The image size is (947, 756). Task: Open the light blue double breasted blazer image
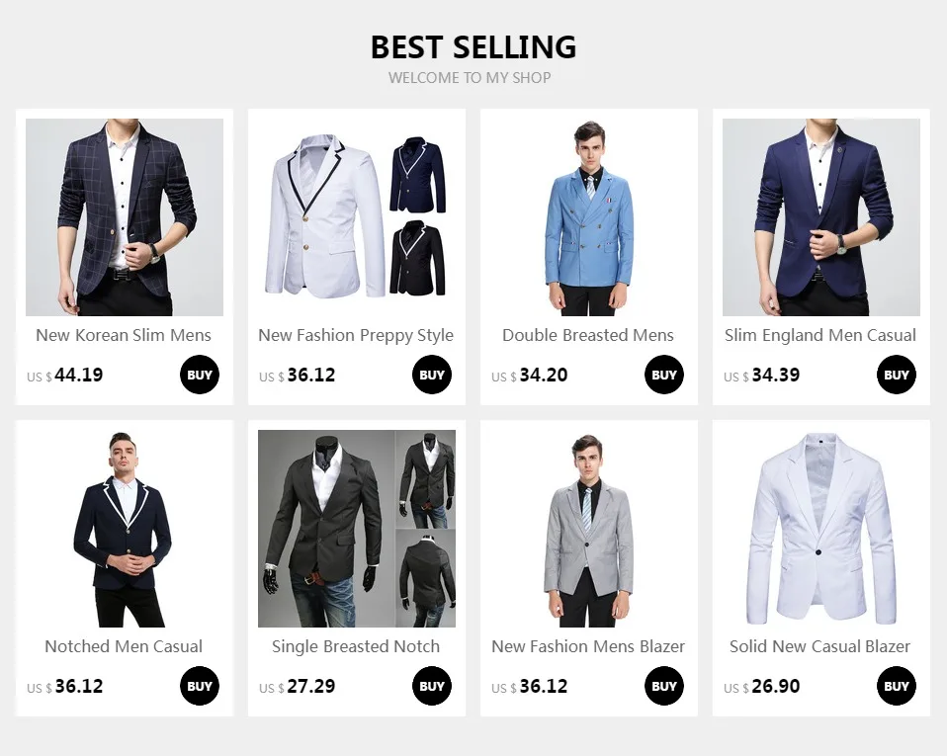589,216
